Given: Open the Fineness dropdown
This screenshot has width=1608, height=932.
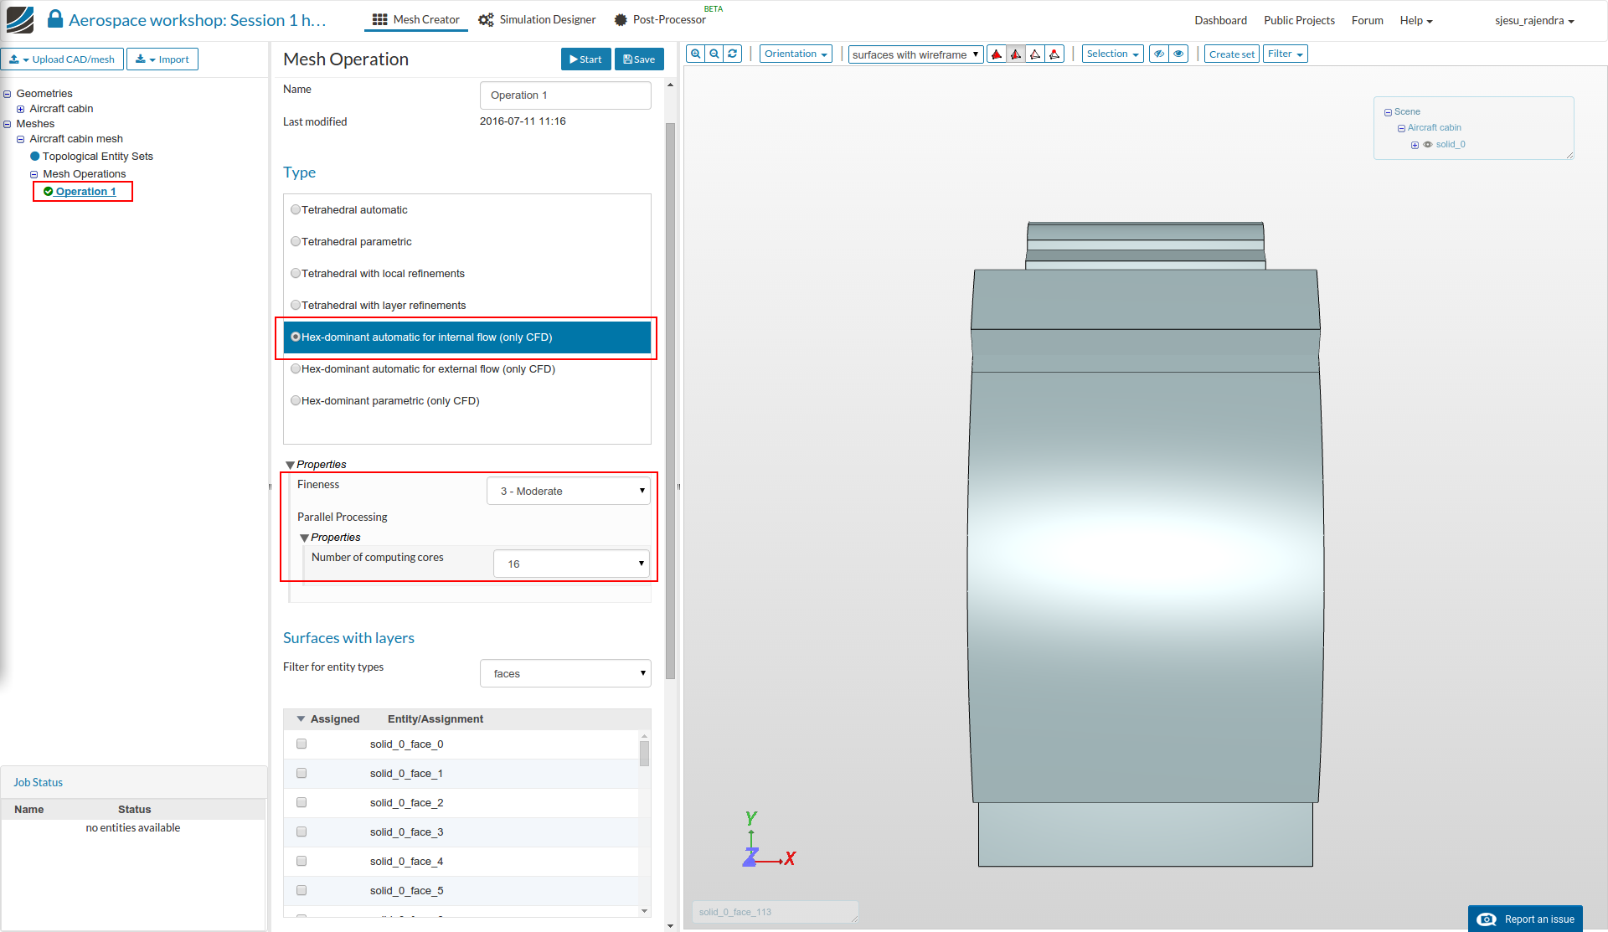Looking at the screenshot, I should (568, 491).
